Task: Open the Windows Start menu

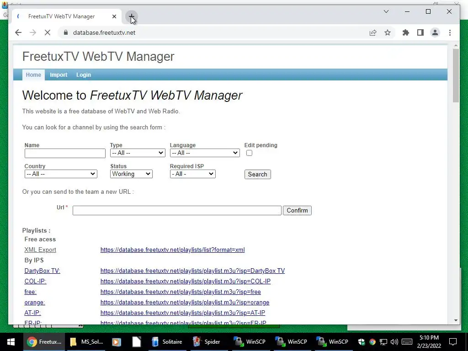Action: point(11,342)
